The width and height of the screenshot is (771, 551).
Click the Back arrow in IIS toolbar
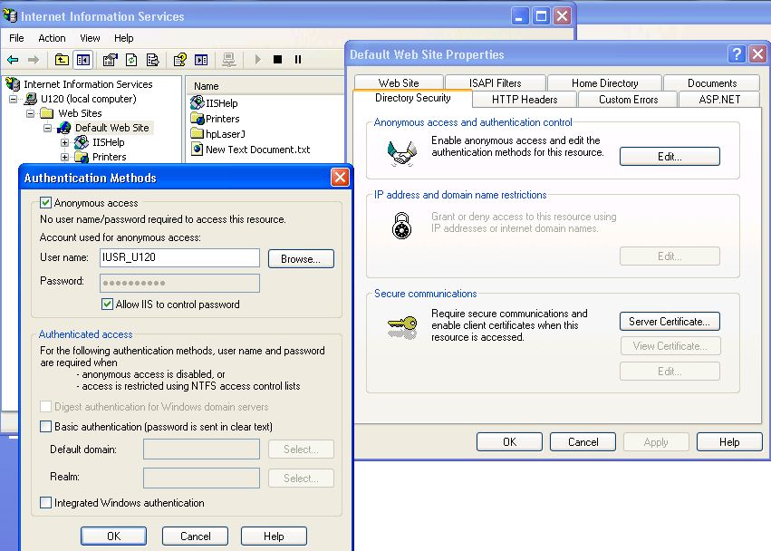coord(13,60)
